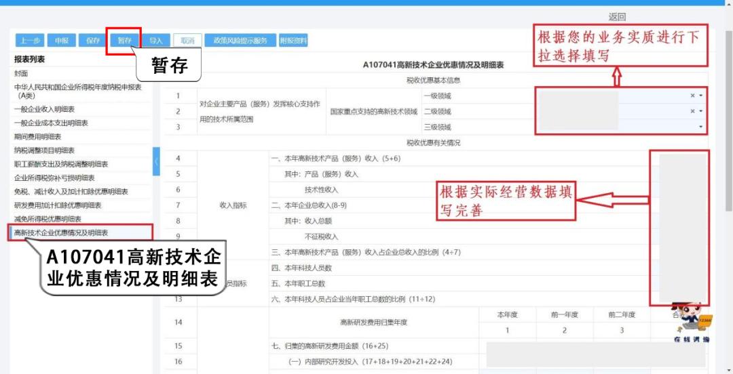The image size is (733, 374).
Task: Open the 二级领域 dropdown arrow
Action: (x=700, y=111)
